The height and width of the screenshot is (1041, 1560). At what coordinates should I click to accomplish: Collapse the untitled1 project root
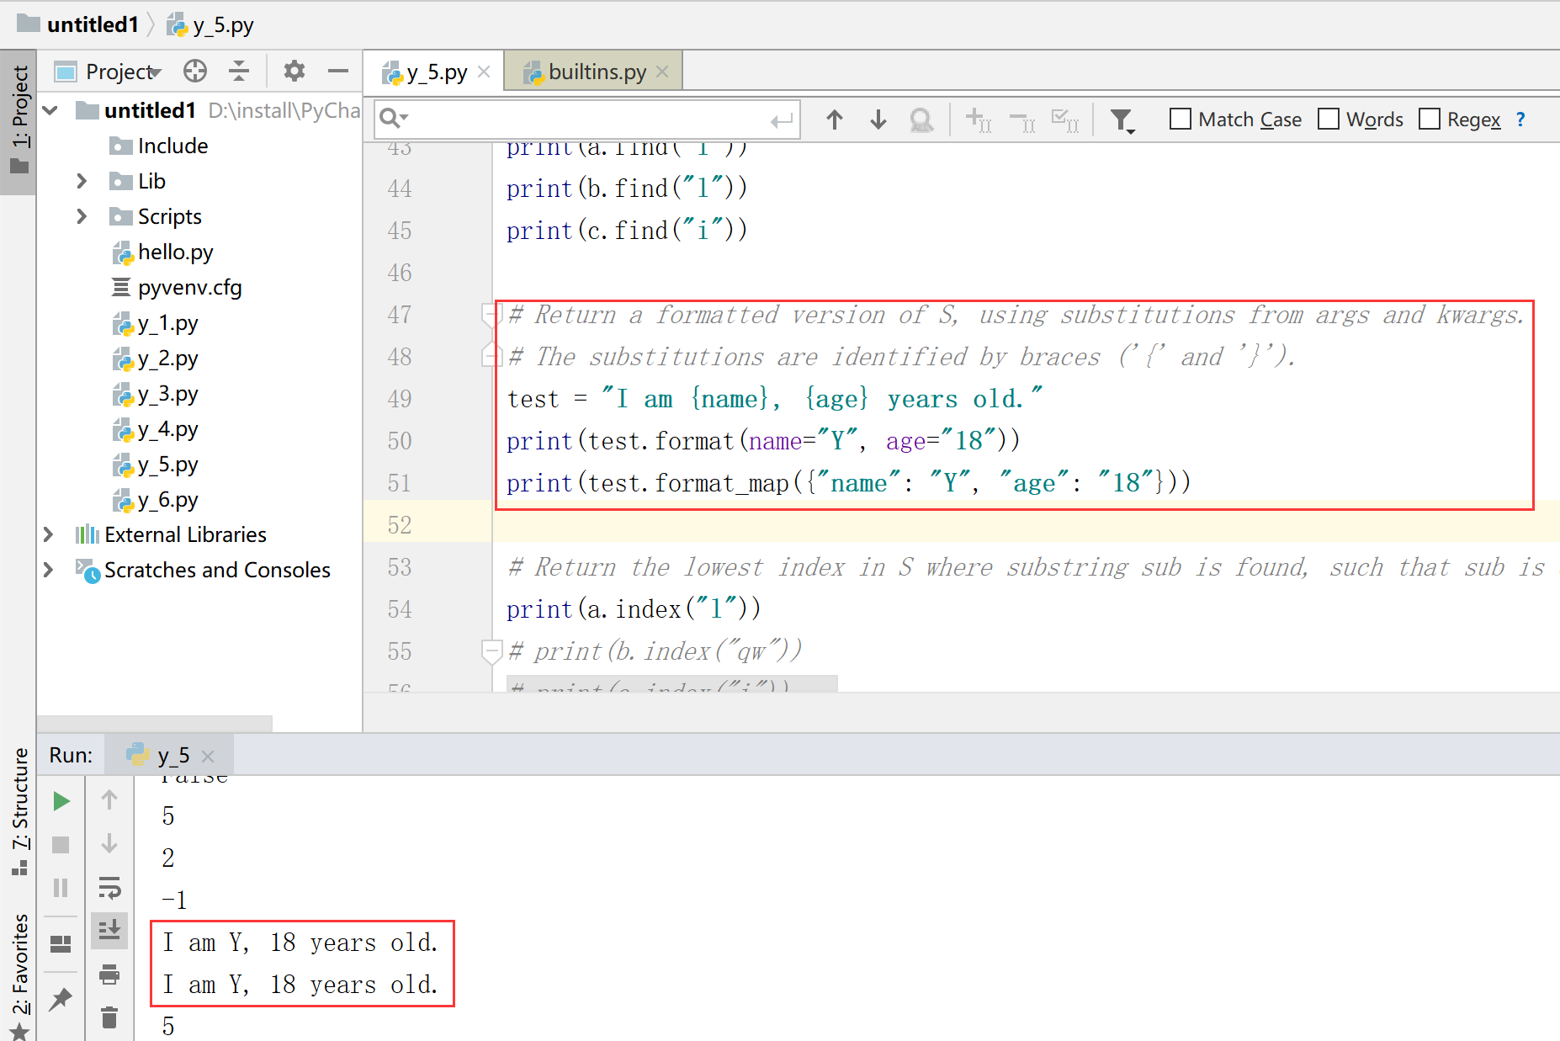(50, 110)
